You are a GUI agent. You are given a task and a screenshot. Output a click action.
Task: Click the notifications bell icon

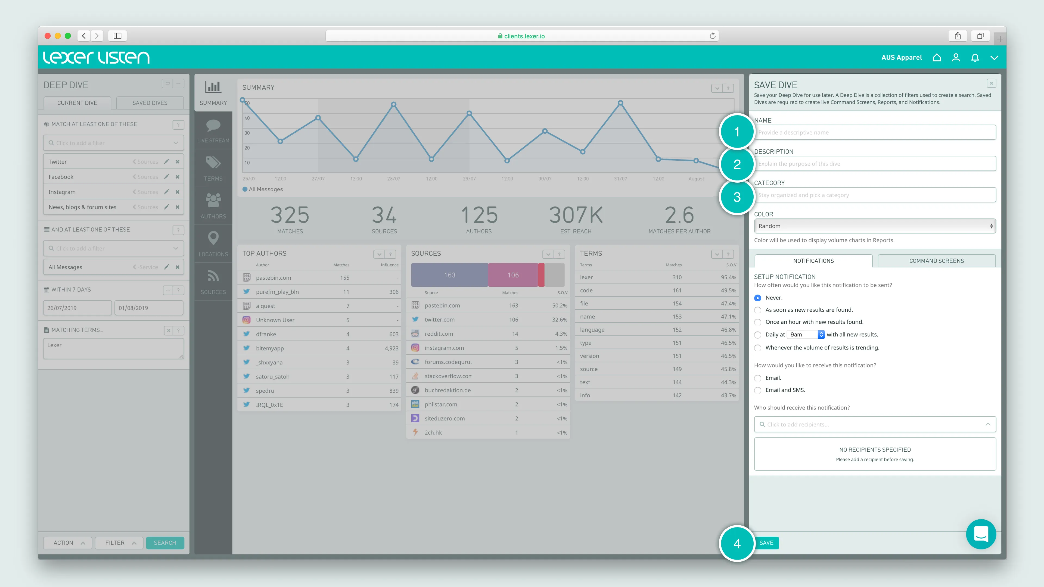tap(975, 58)
